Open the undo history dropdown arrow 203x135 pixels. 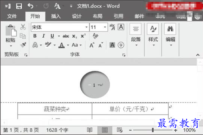[x=37, y=6]
